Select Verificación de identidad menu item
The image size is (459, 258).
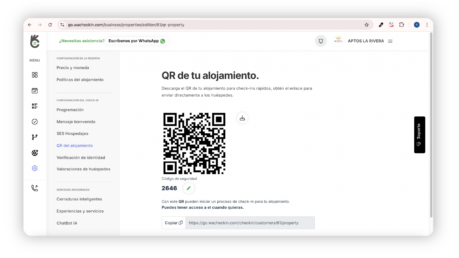pyautogui.click(x=81, y=158)
